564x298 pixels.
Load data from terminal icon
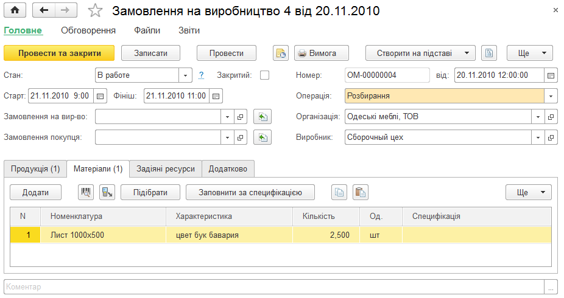[107, 192]
